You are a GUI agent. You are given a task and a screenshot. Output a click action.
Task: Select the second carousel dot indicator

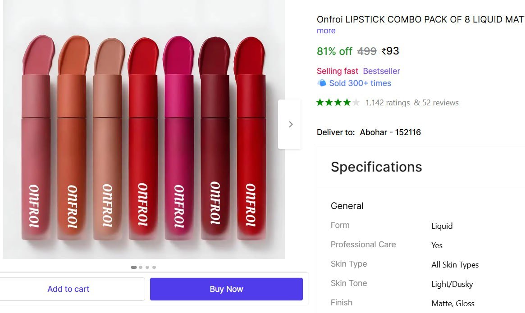[x=141, y=267]
